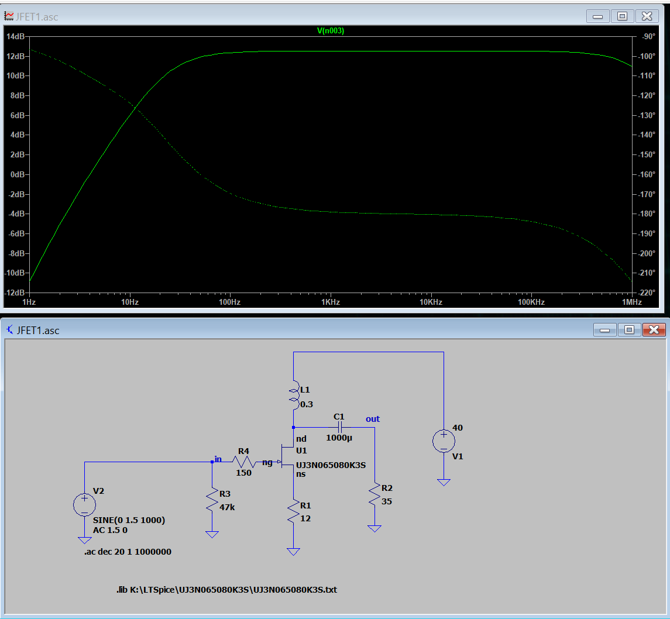
Task: Click the UJ3N065080K3S model name text
Action: click(331, 465)
